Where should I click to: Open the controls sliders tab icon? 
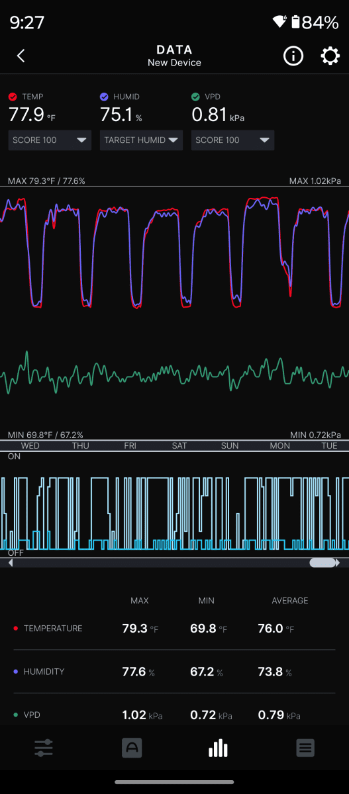click(44, 748)
